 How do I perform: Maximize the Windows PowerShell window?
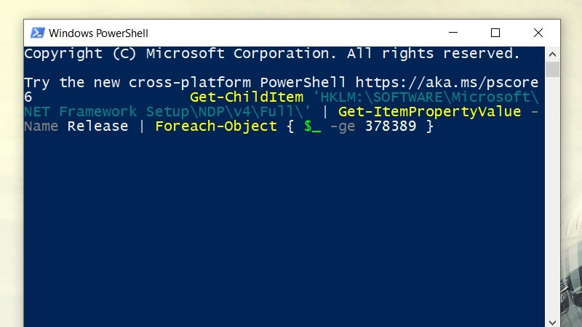point(495,33)
